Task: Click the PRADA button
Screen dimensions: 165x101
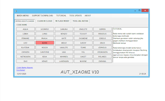Action: tap(45, 38)
